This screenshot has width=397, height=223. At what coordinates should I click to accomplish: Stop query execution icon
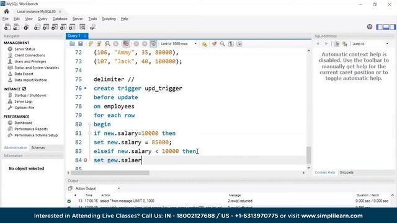(116, 44)
